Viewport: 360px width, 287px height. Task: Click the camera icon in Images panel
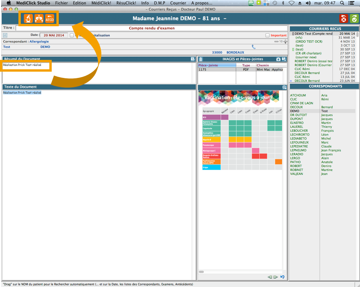279,59
